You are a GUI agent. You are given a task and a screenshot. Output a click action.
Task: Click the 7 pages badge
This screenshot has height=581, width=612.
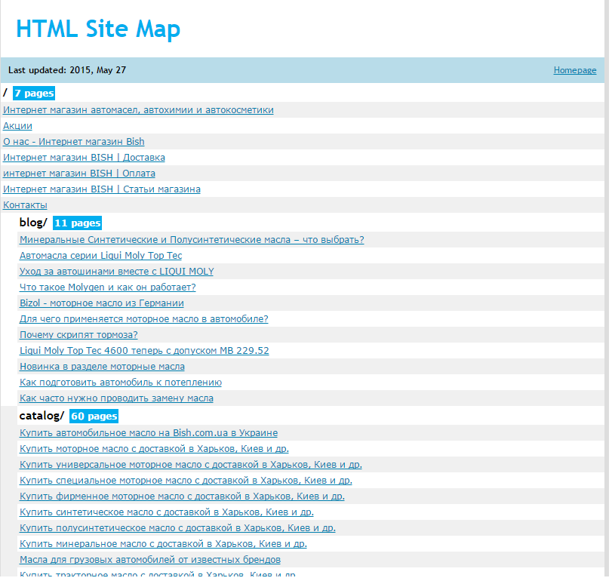point(34,94)
